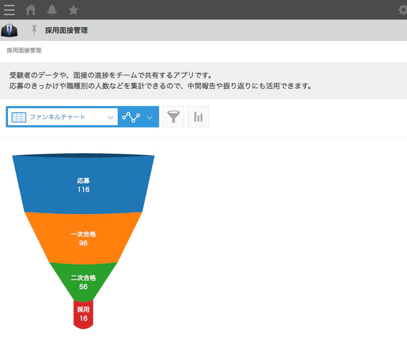Expand the graph type chevron

[150, 118]
